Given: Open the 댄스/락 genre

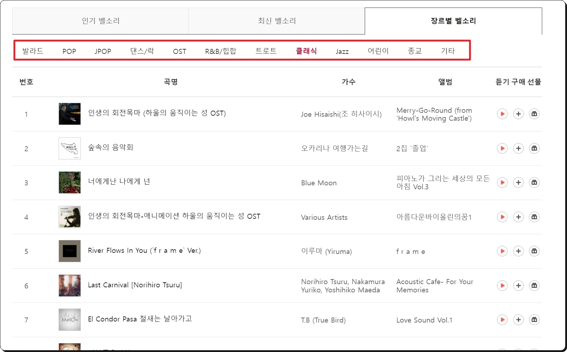Looking at the screenshot, I should [x=142, y=51].
